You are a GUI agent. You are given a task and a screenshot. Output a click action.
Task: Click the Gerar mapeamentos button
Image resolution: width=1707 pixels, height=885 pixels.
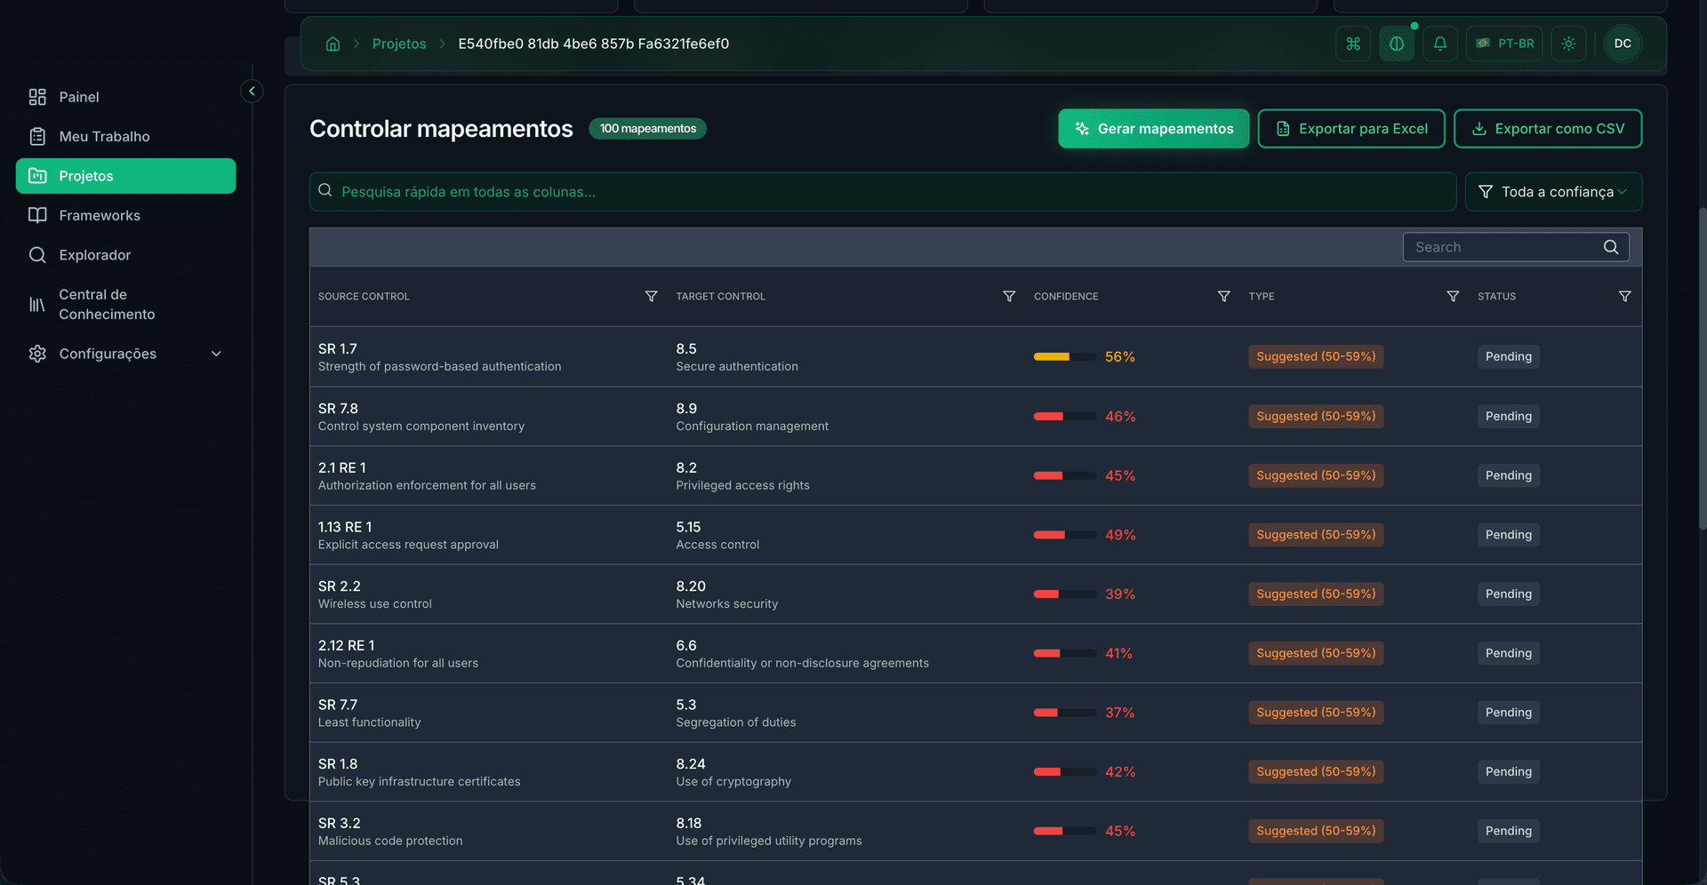1153,128
